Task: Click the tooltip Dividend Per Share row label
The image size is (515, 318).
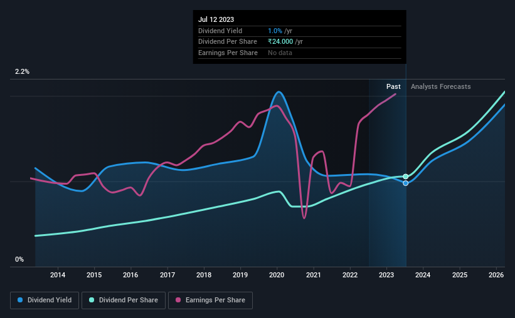Action: click(227, 42)
